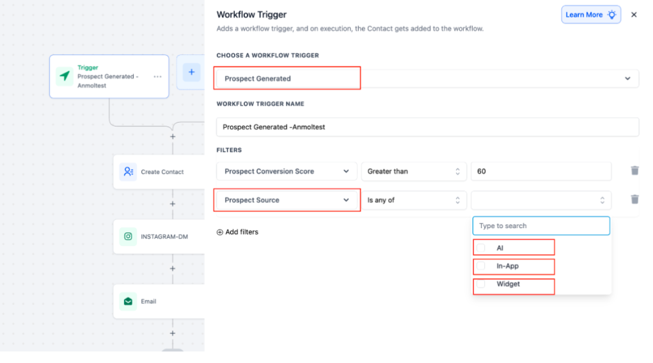Enable the Widget source checkbox
Image resolution: width=653 pixels, height=363 pixels.
tap(481, 284)
